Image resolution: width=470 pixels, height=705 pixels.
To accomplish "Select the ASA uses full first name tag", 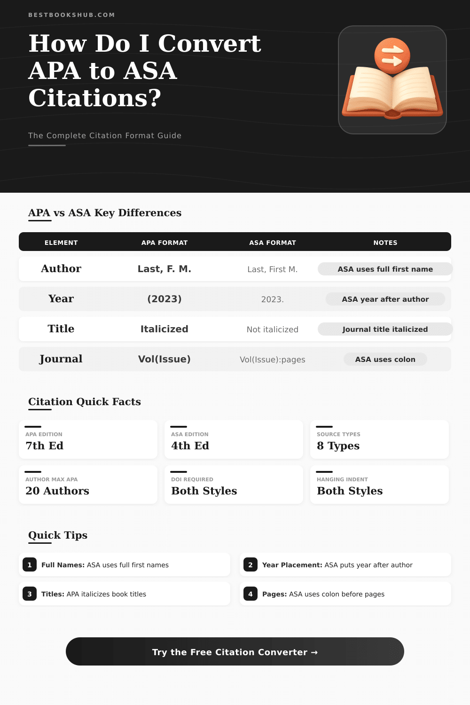I will pyautogui.click(x=385, y=269).
